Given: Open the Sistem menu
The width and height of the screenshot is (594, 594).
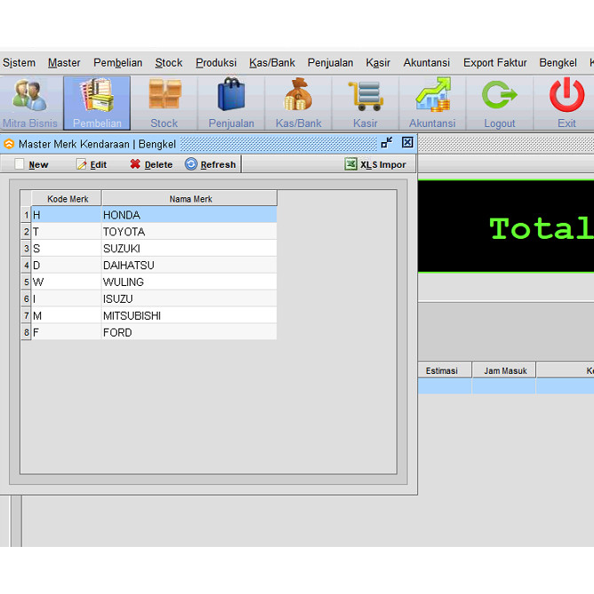Looking at the screenshot, I should tap(19, 62).
